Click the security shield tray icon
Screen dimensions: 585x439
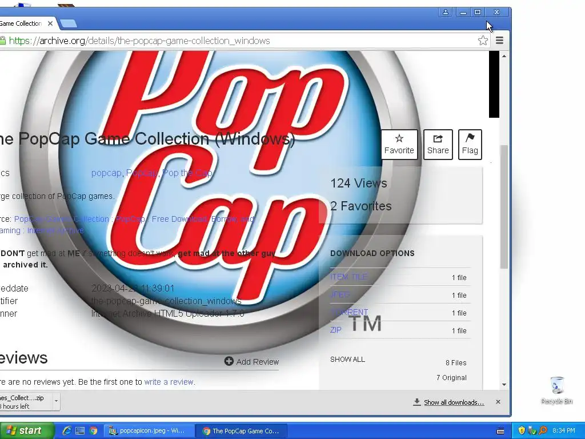522,431
